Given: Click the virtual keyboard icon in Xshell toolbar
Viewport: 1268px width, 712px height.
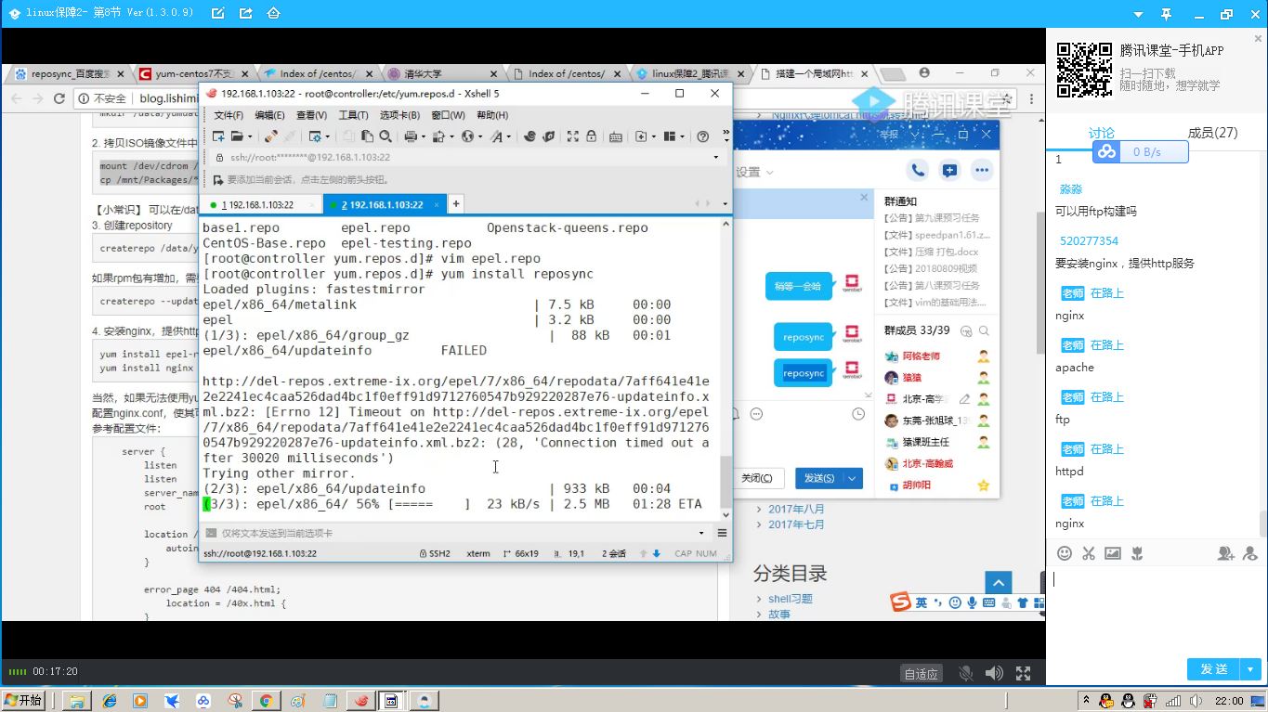Looking at the screenshot, I should [x=615, y=136].
